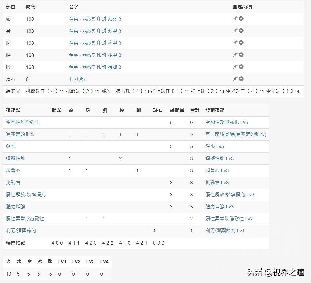The height and width of the screenshot is (283, 311).
Task: Exclude the 利刃護石 charm from results
Action: [241, 79]
